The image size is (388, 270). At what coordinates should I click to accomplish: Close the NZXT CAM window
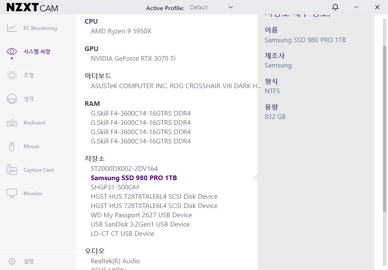click(x=377, y=7)
